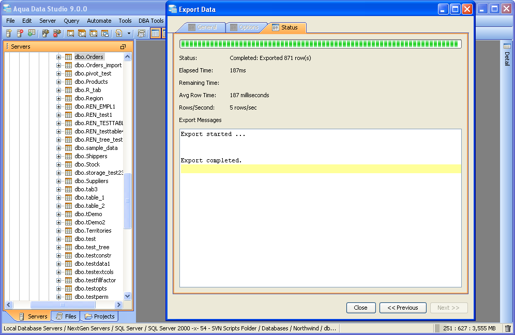Click the undock icon on Servers panel
Viewport: 515px width, 335px height.
click(x=123, y=47)
